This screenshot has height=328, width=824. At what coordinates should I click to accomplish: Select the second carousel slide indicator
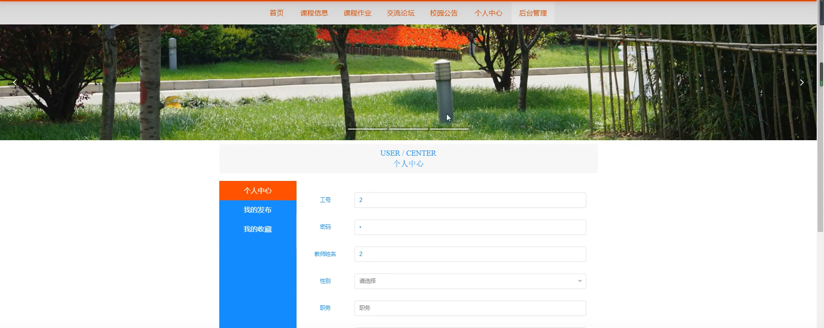[x=408, y=129]
